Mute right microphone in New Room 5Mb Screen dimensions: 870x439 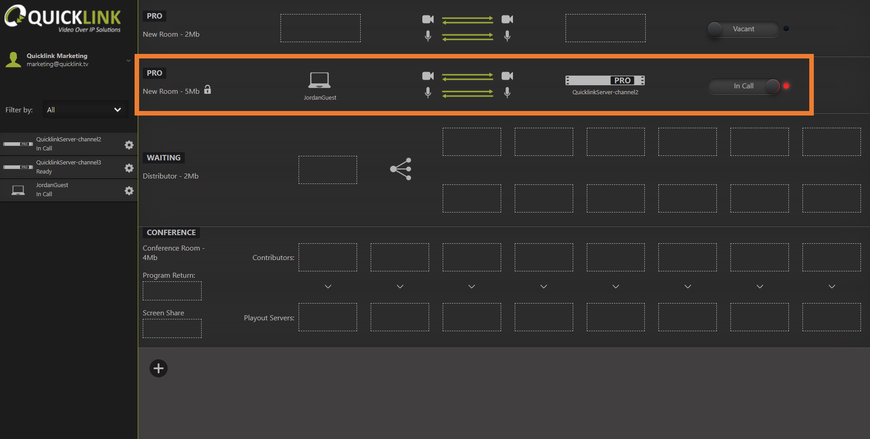[507, 92]
